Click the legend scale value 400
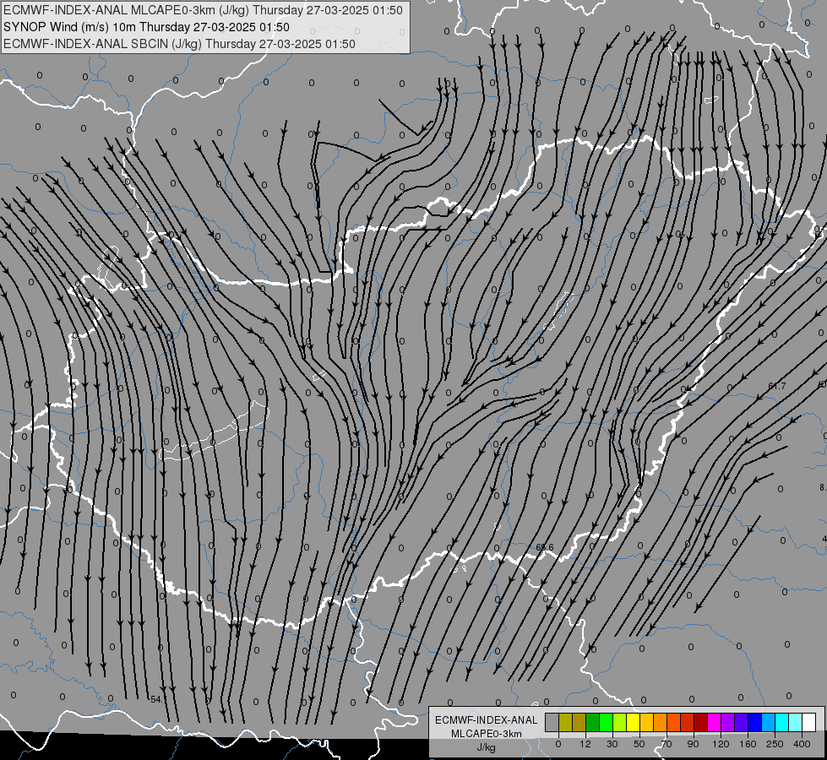This screenshot has width=827, height=760. click(x=802, y=744)
